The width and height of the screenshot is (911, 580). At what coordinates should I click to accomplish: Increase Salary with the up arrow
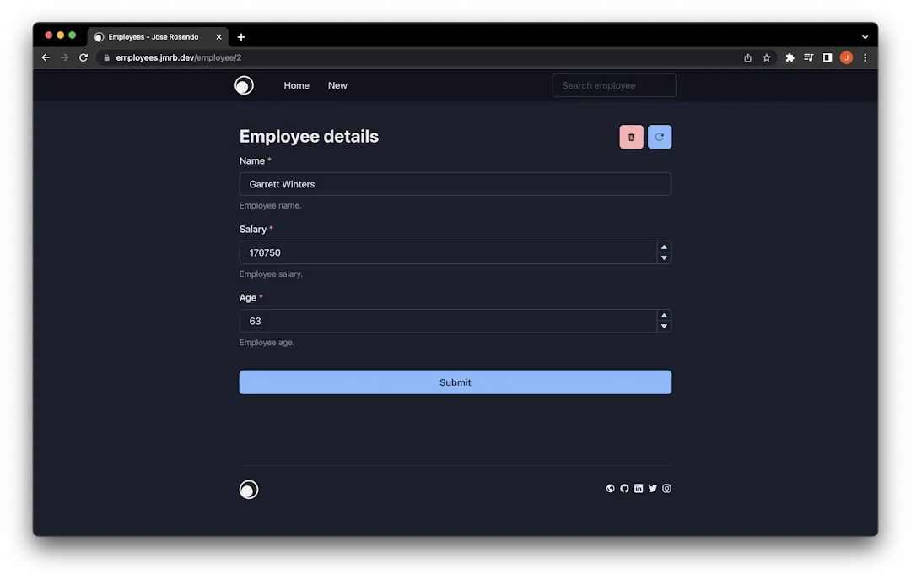[x=664, y=247]
